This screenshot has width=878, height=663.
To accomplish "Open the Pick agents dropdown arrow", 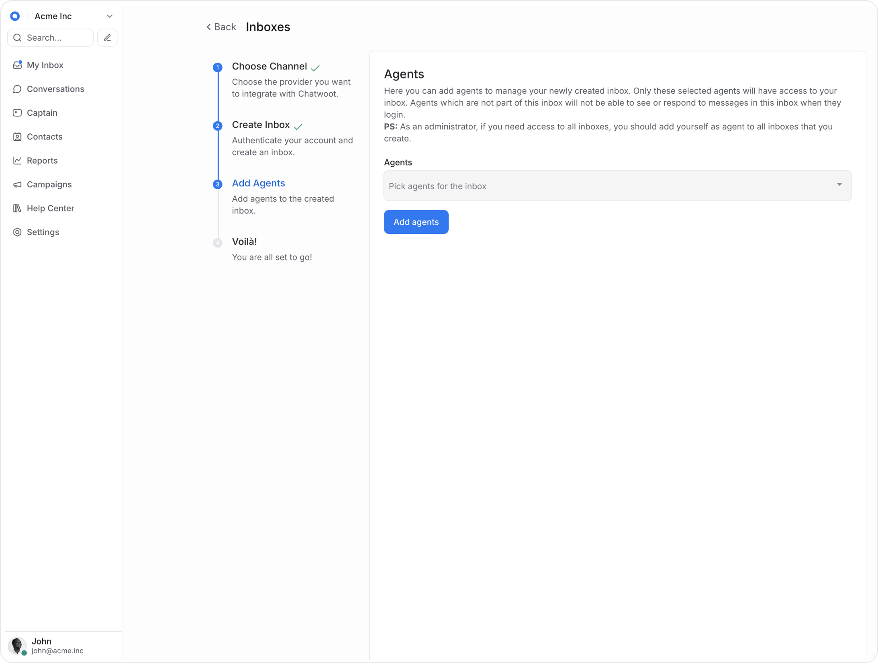I will [x=839, y=184].
